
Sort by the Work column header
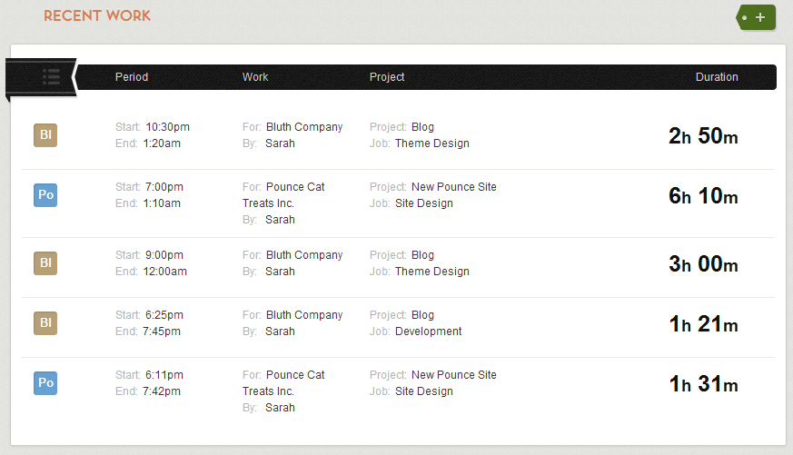point(255,77)
